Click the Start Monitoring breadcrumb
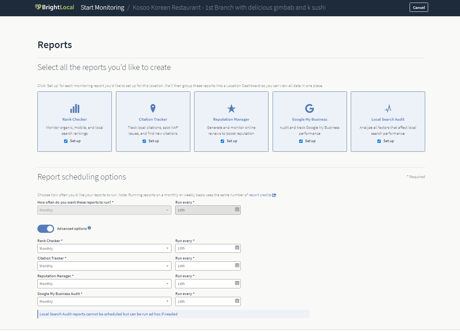The width and height of the screenshot is (460, 332). pos(102,7)
